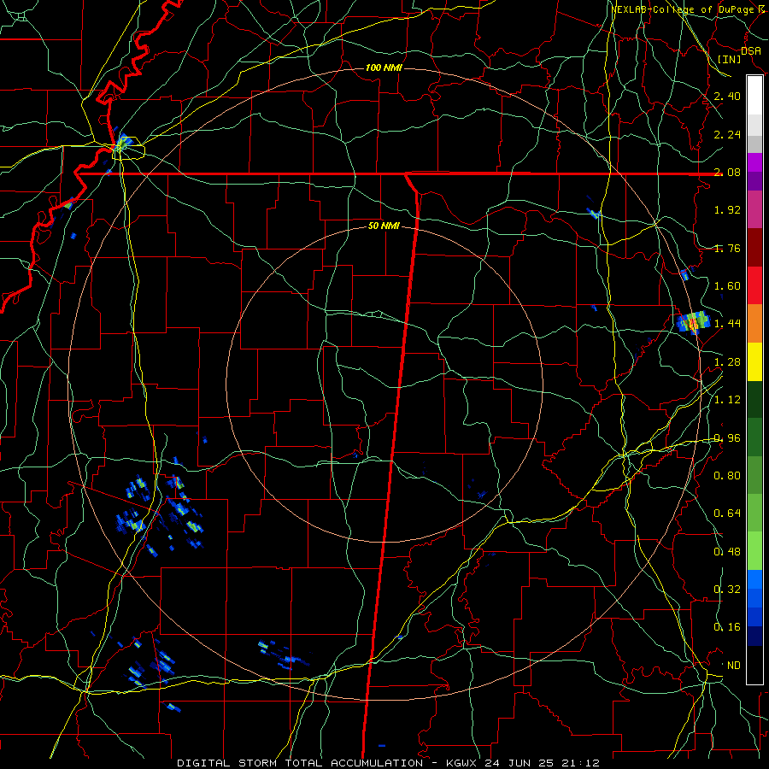Click the [IN] units label
The height and width of the screenshot is (769, 769).
coord(730,59)
